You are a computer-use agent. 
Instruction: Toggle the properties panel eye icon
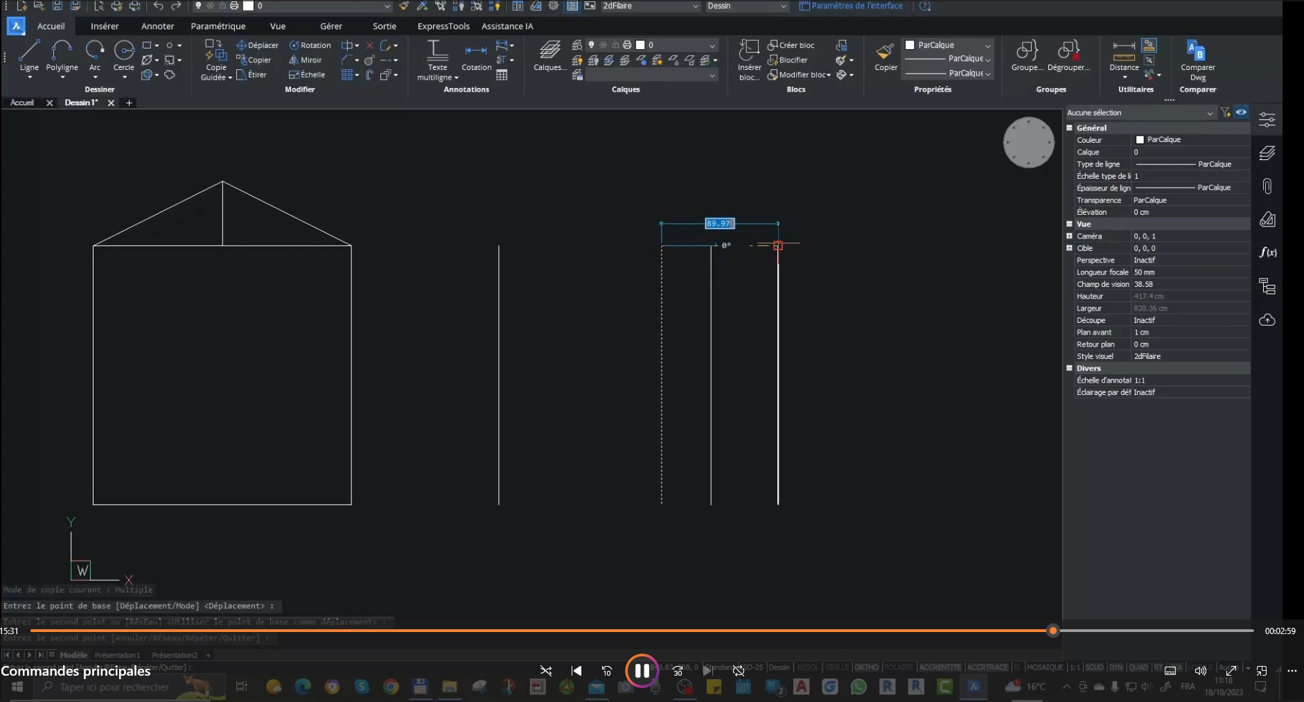point(1241,112)
